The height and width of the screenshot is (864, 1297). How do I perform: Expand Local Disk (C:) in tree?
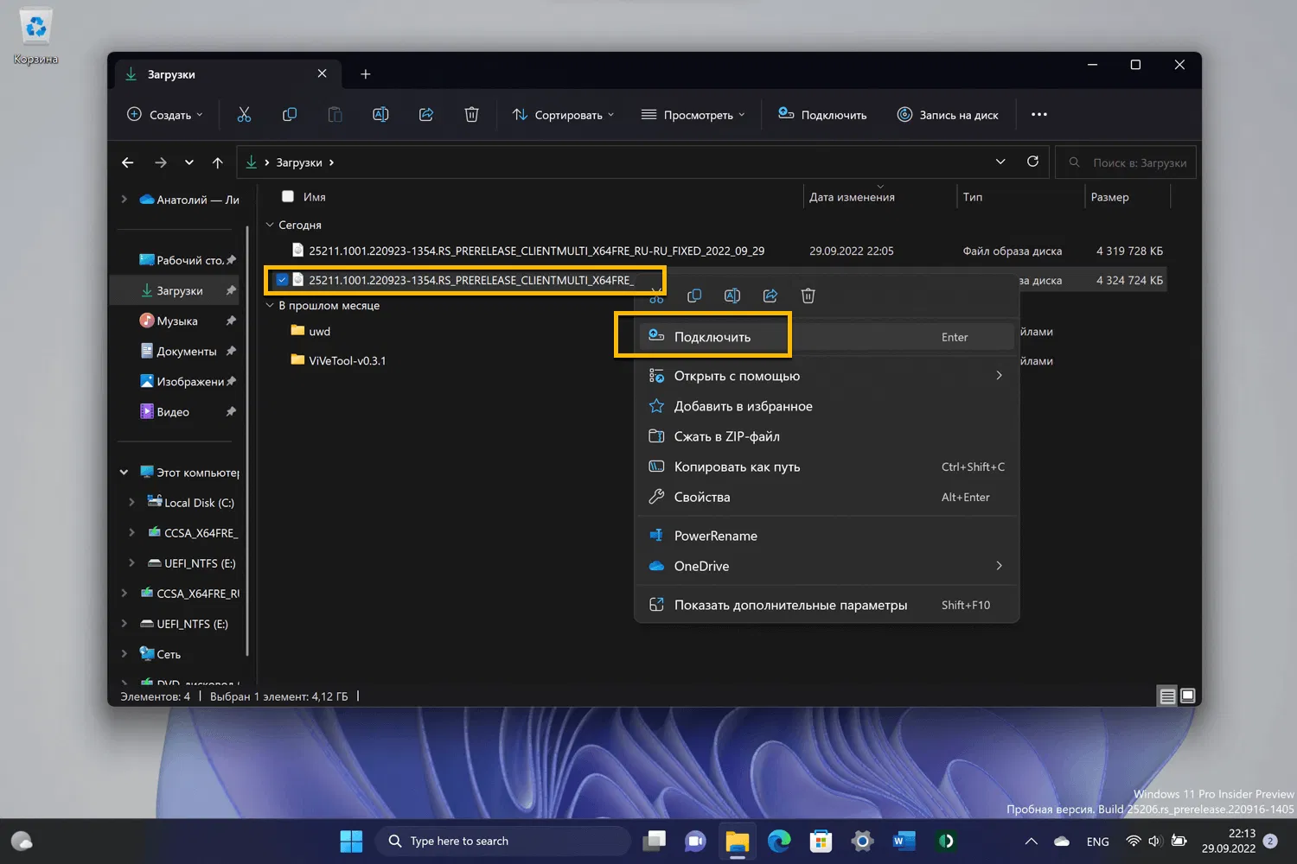(131, 503)
